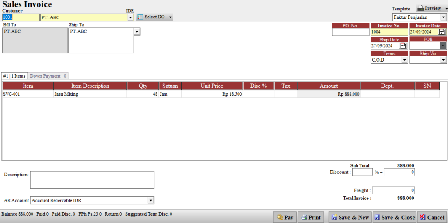Viewport: 448px width, 223px height.
Task: Switch to the Down Payment tab
Action: [x=48, y=76]
